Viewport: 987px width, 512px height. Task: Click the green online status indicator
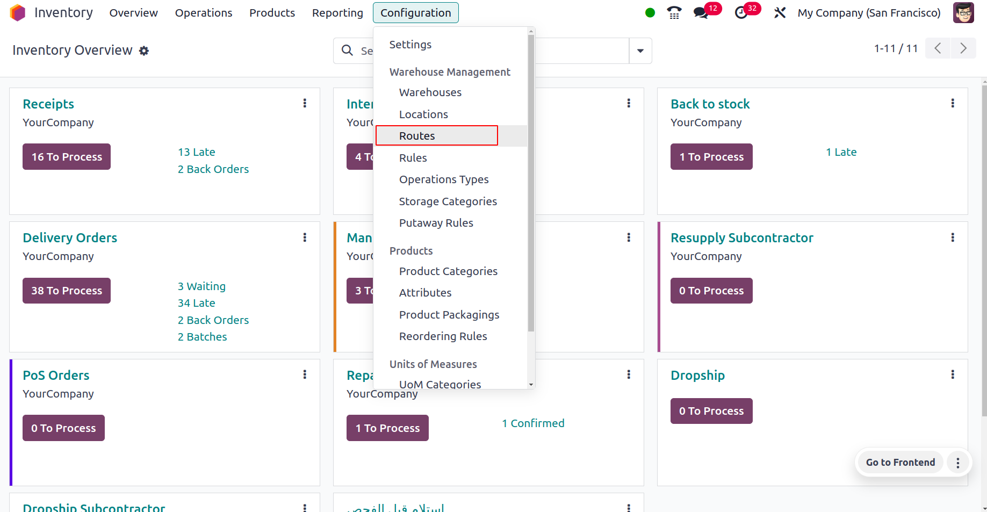pos(650,12)
